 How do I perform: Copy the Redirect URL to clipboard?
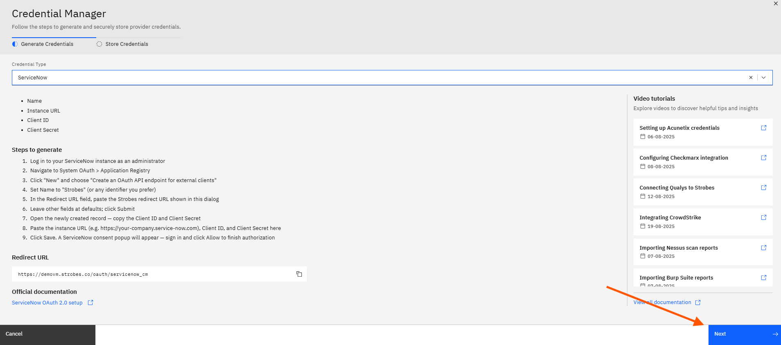pos(299,274)
